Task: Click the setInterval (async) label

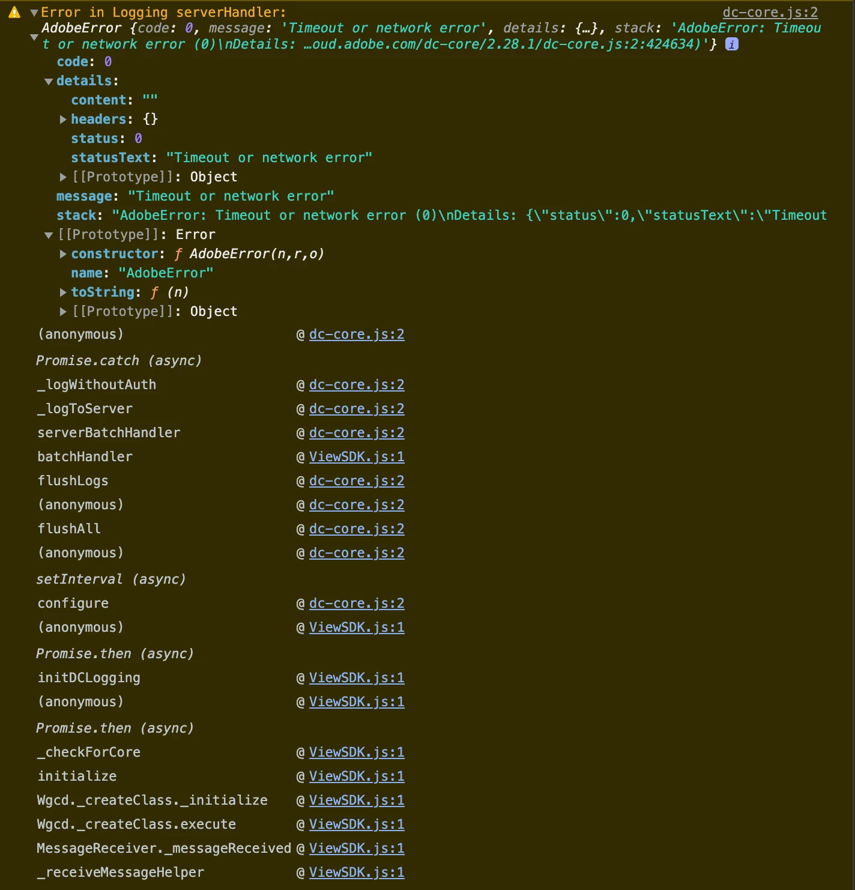Action: [x=111, y=579]
